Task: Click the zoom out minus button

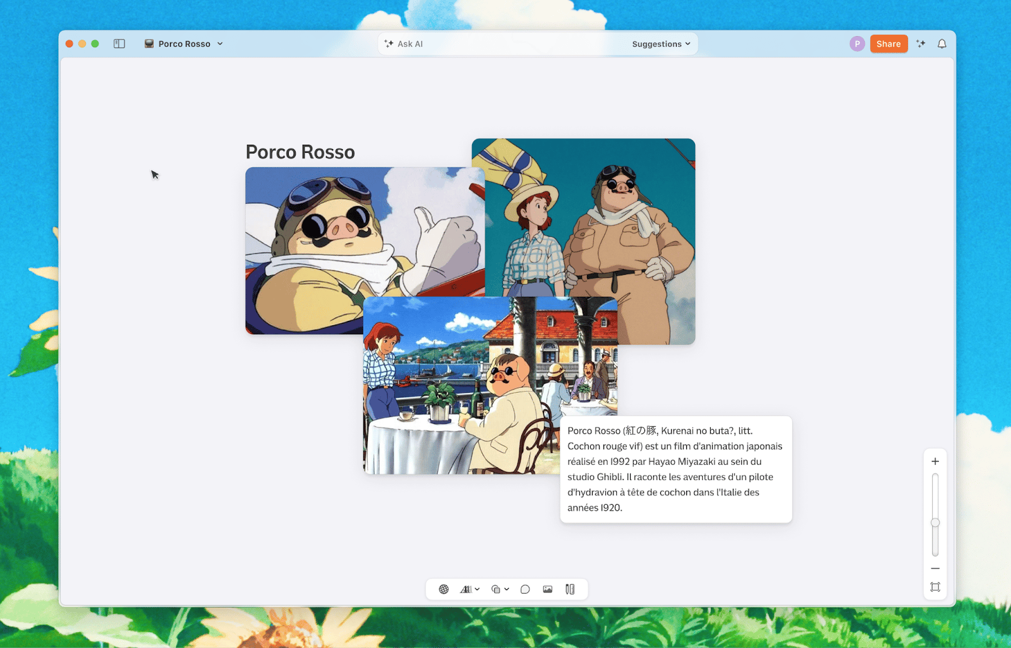Action: click(935, 568)
